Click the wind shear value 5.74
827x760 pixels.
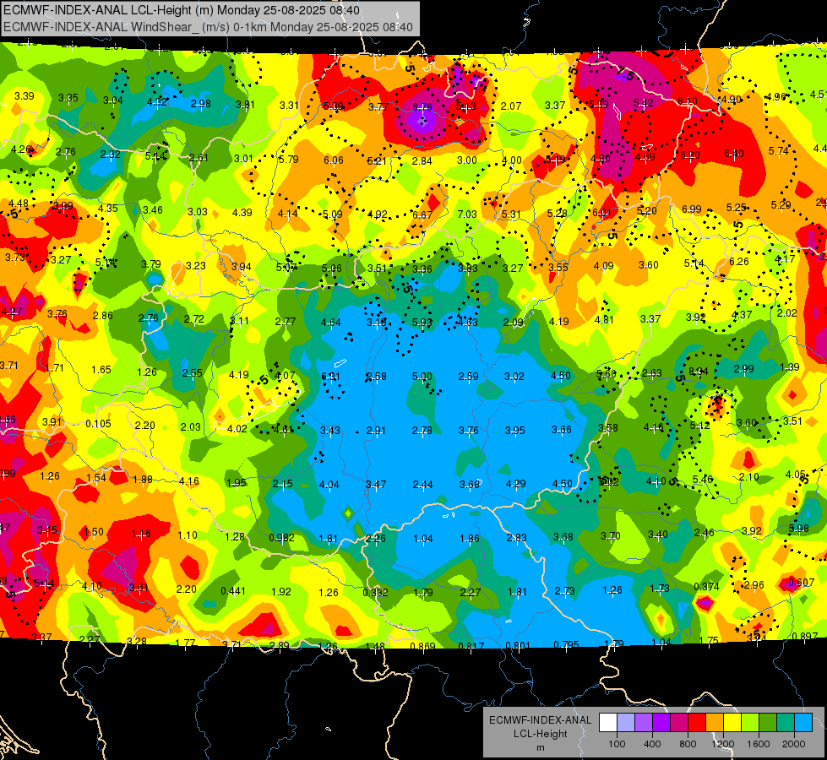[779, 151]
